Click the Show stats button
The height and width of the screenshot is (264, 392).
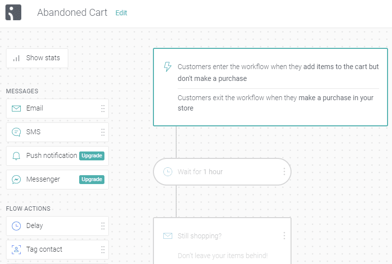click(x=37, y=58)
